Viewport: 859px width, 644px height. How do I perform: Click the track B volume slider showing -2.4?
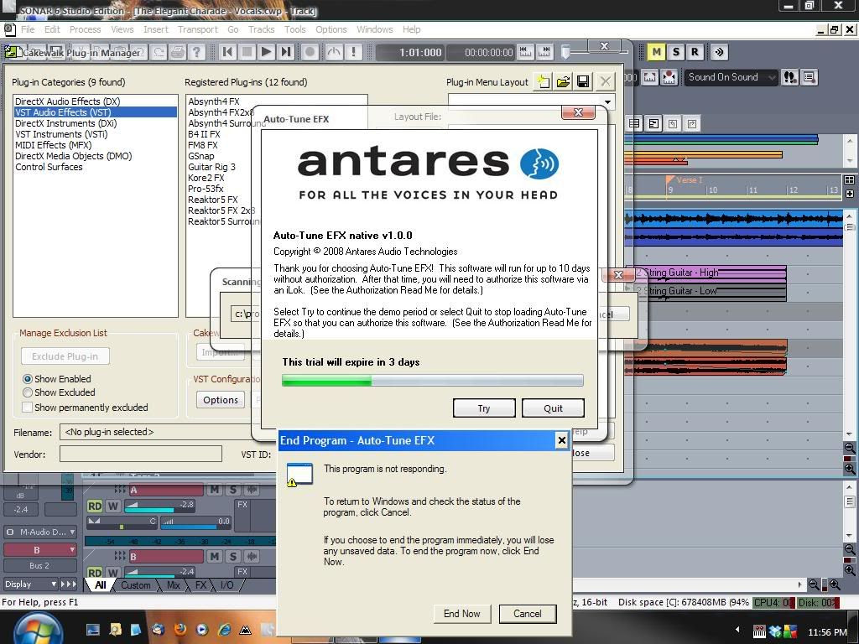pos(160,572)
